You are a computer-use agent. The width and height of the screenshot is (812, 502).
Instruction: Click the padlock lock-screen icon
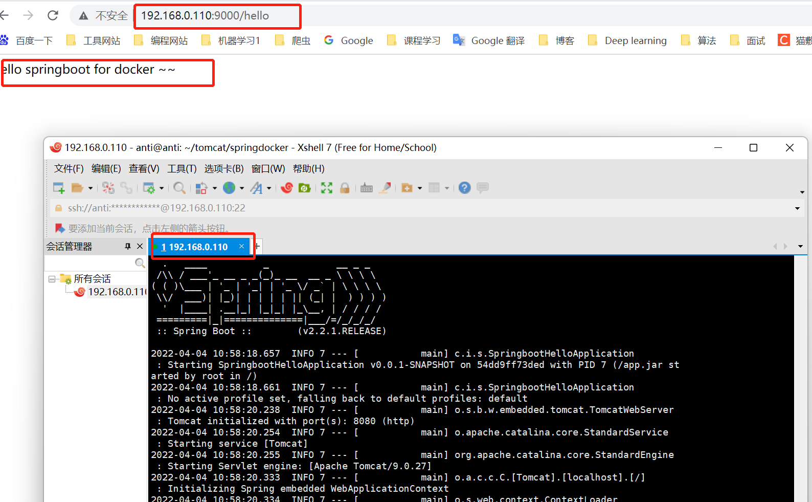pos(345,188)
